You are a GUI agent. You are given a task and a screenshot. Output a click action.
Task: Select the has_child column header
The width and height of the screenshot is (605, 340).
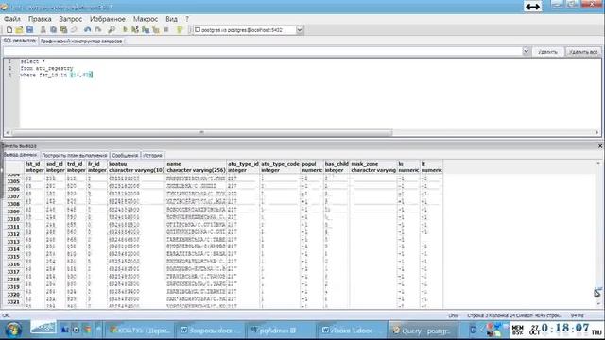point(337,167)
